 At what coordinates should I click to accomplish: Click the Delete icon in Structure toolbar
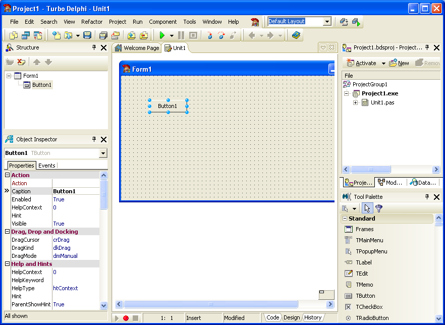[21, 62]
